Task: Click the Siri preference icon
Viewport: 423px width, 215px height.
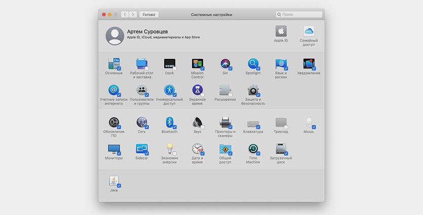Action: click(225, 64)
